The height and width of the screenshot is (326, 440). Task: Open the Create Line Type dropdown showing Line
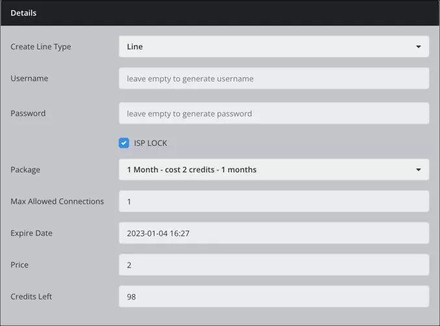pos(274,47)
